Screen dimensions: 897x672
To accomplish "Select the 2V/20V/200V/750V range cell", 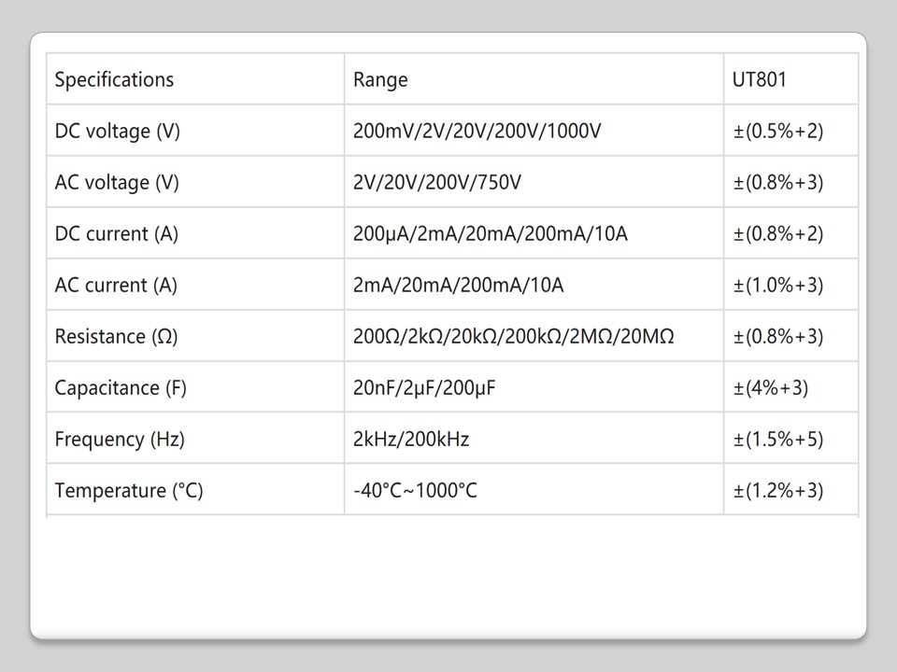I will click(436, 182).
